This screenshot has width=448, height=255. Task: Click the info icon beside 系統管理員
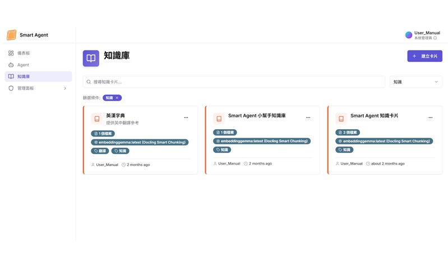pos(435,38)
